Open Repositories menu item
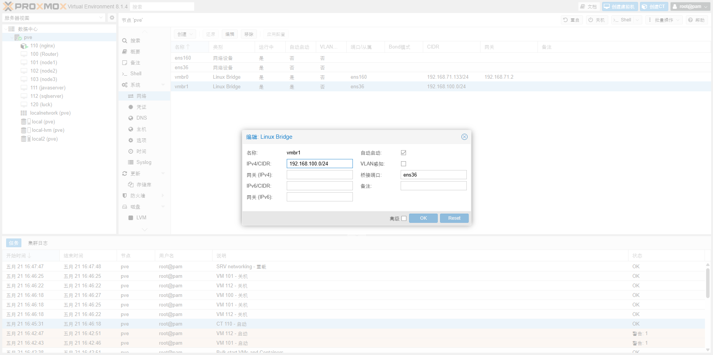Image resolution: width=713 pixels, height=355 pixels. 144,185
